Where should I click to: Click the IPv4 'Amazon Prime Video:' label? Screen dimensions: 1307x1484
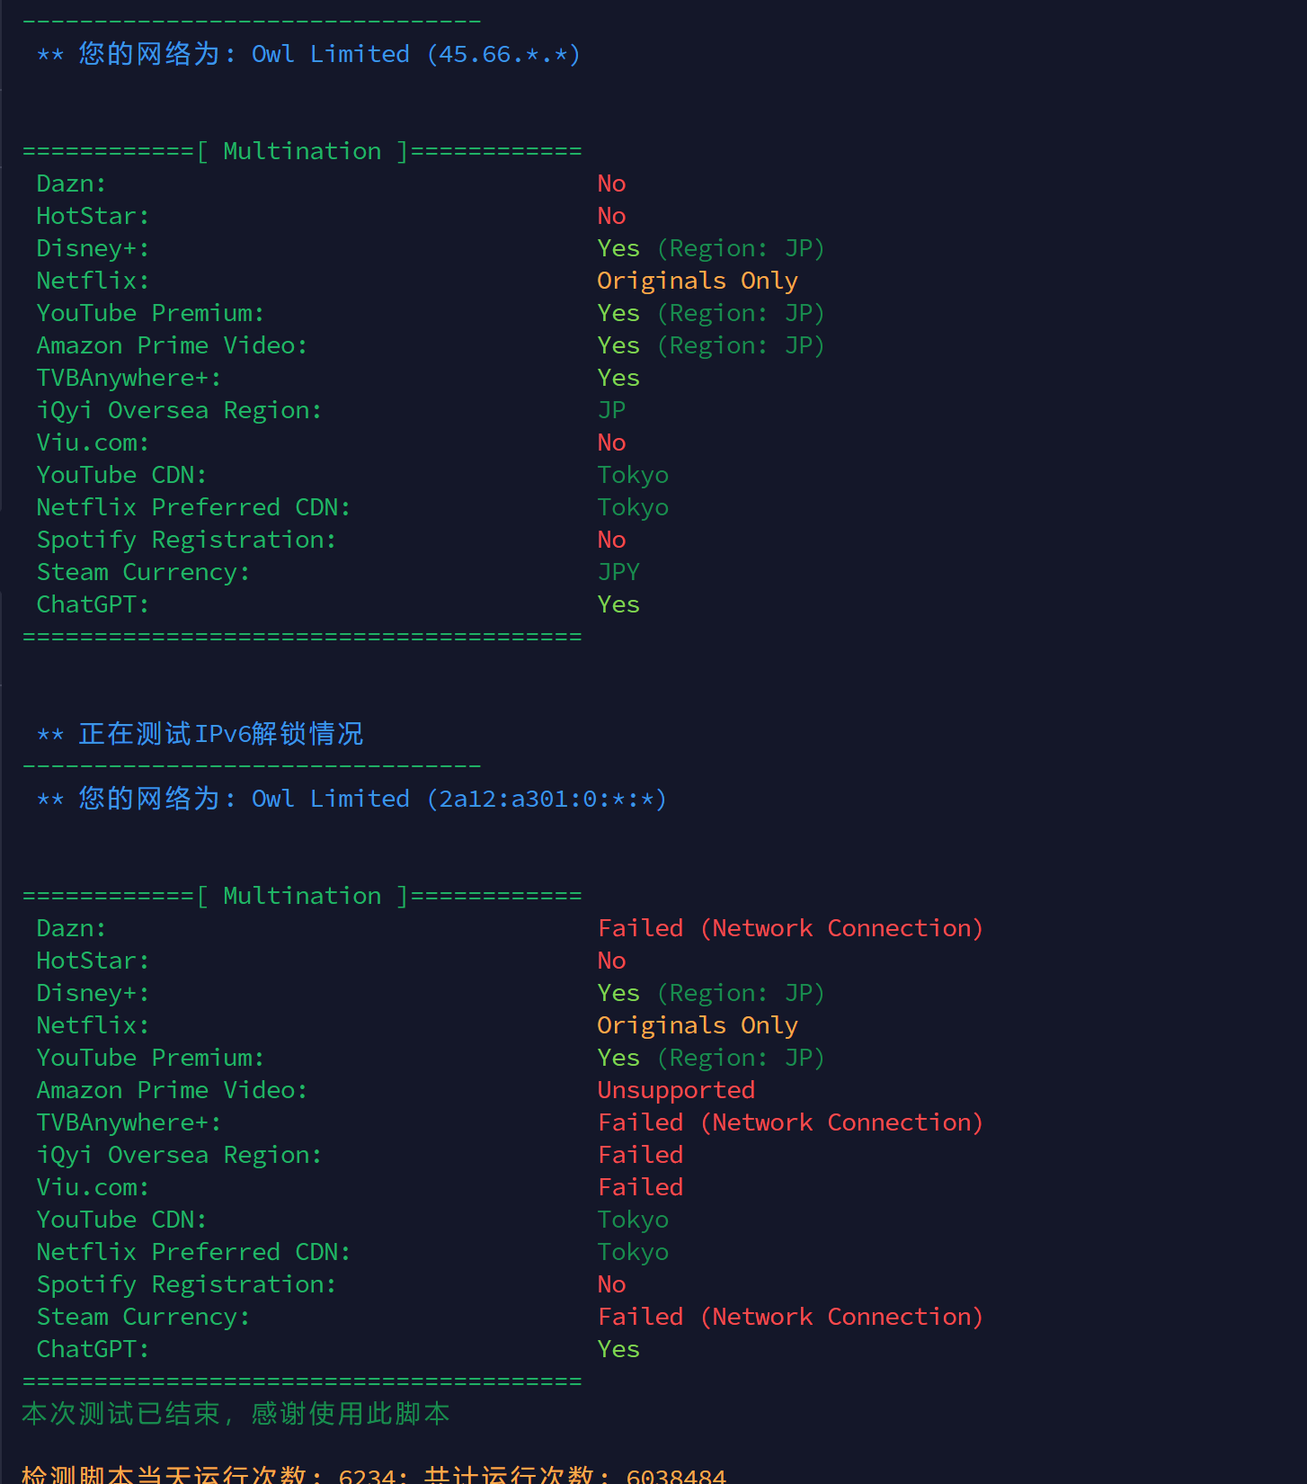[172, 345]
